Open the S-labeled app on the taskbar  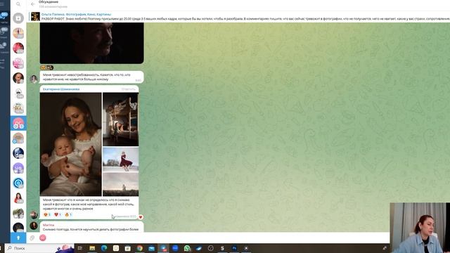tap(222, 248)
